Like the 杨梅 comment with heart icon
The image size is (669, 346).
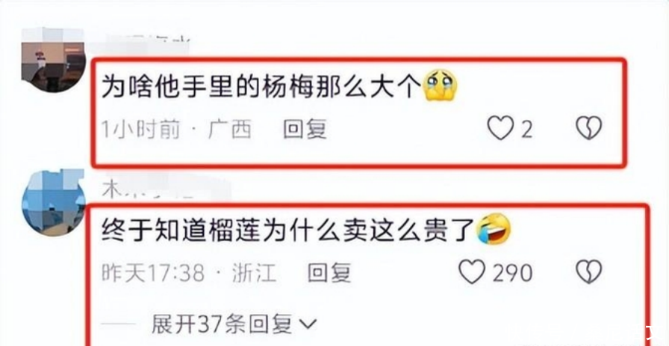tap(501, 128)
